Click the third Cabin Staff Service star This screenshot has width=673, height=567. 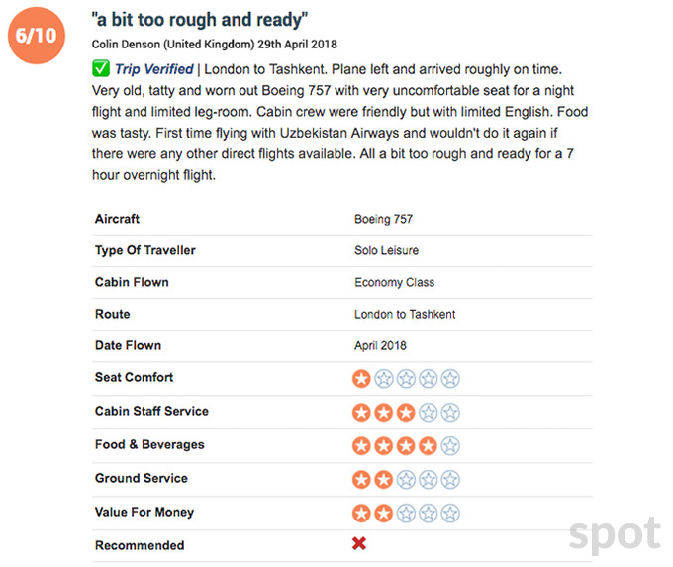tap(406, 412)
